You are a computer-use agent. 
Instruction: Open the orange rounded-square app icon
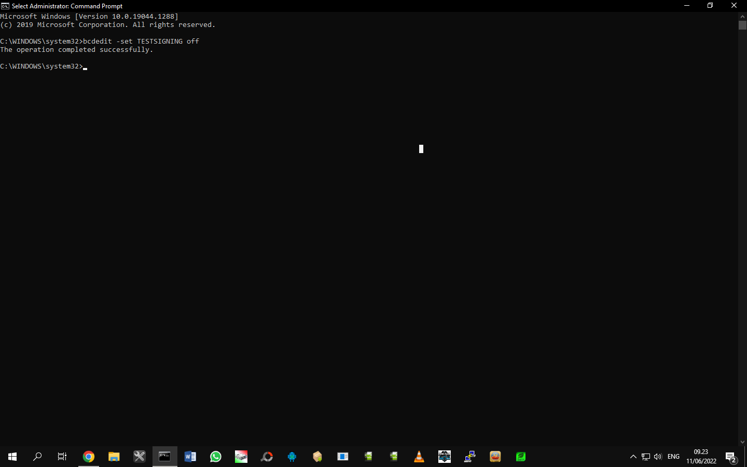495,457
